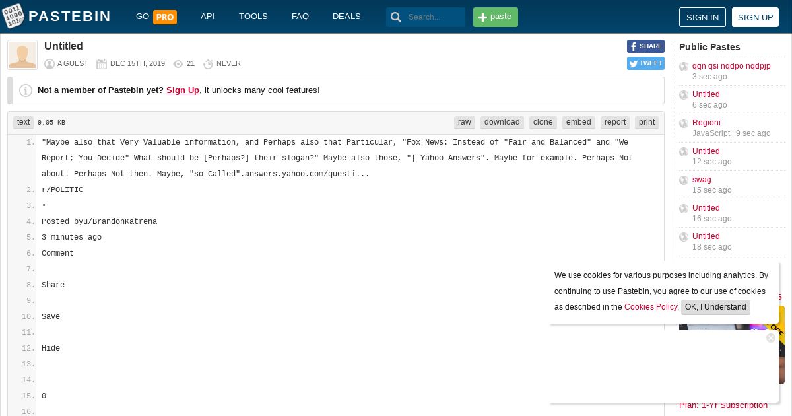
Task: Open paste 'qqn qsi nqdpo nqdpjp'
Action: (731, 66)
